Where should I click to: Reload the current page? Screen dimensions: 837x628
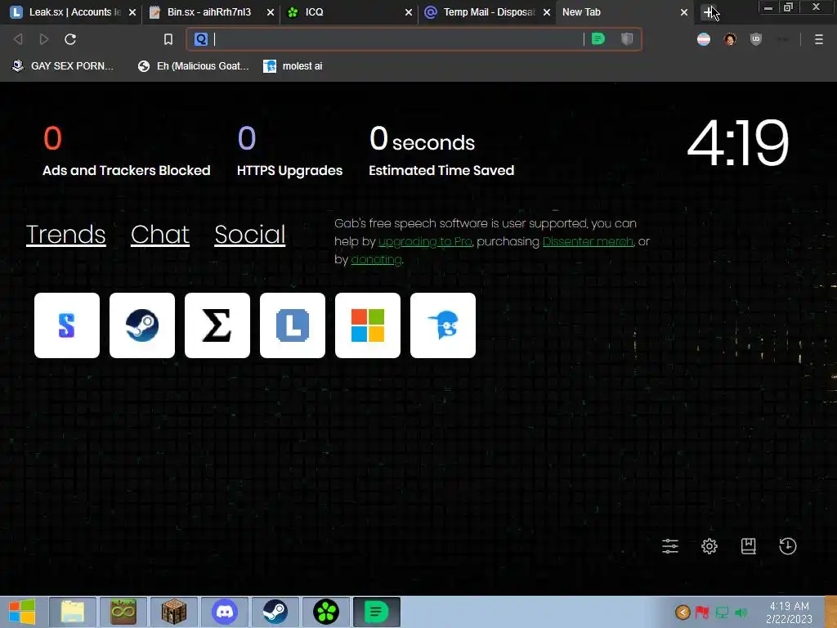(x=70, y=39)
